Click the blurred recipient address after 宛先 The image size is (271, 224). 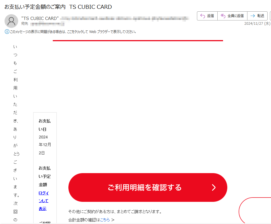click(x=47, y=24)
